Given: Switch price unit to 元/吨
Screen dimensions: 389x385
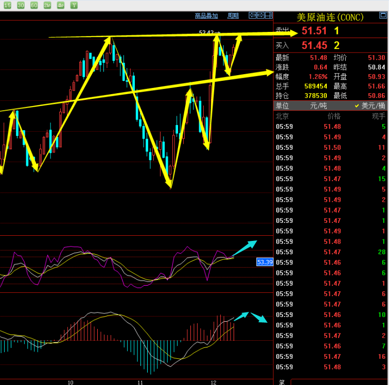Looking at the screenshot, I should [x=319, y=106].
